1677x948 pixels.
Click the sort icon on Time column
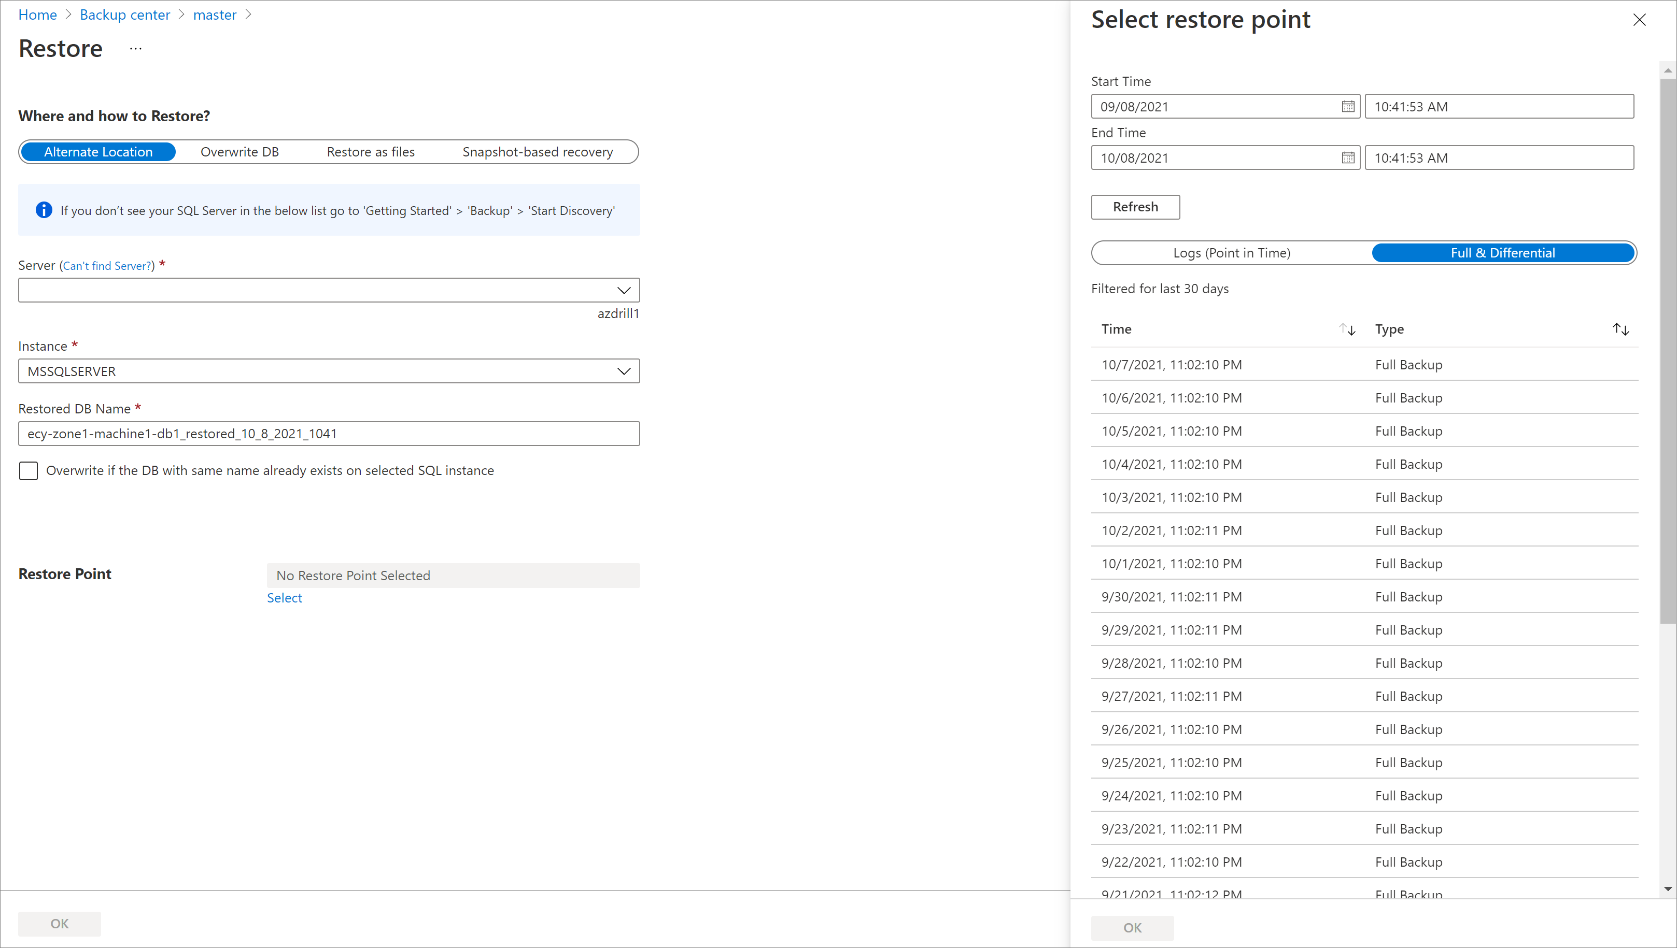pos(1348,329)
